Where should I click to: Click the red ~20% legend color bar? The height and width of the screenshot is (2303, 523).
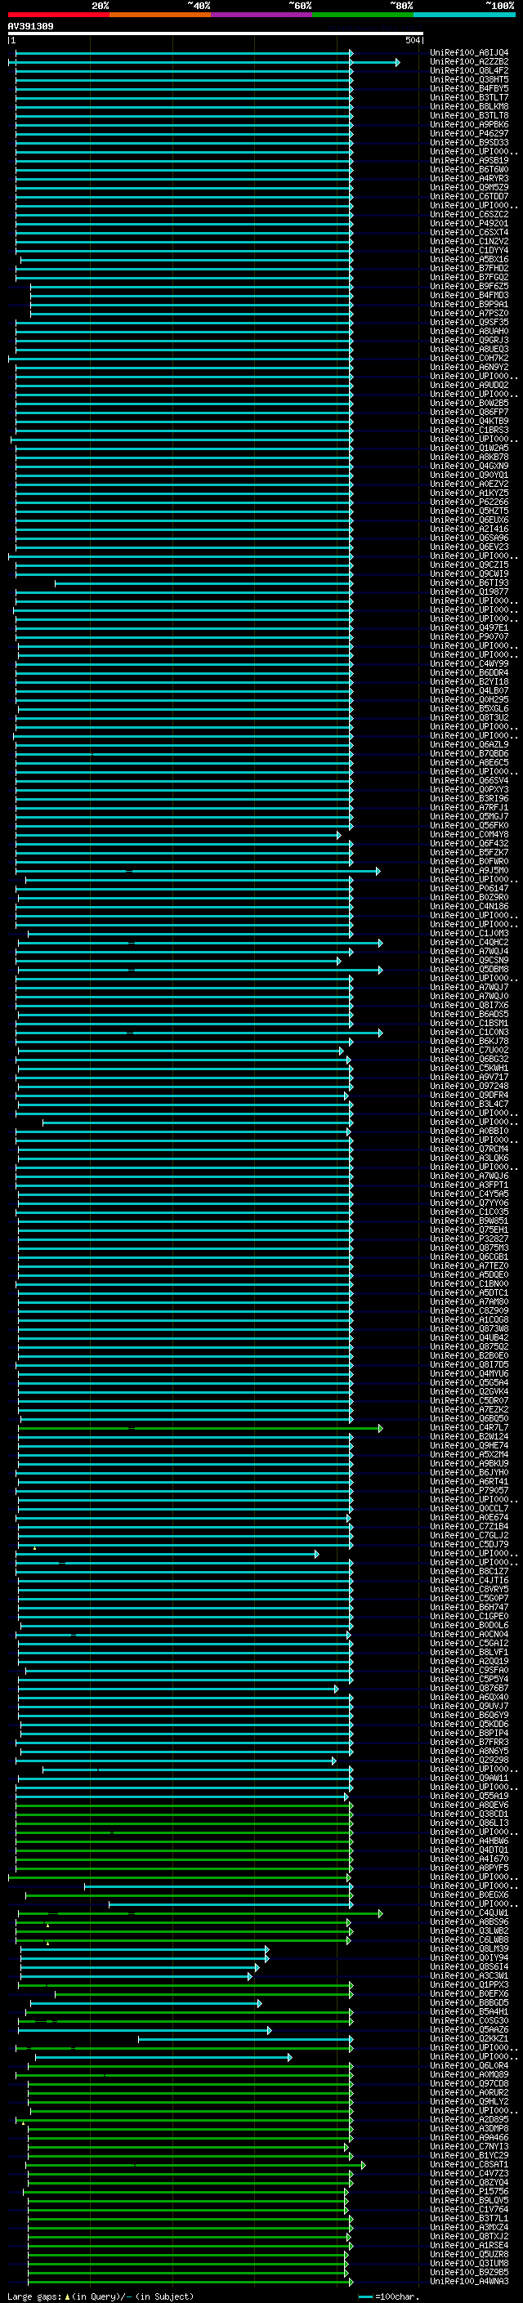pos(58,15)
